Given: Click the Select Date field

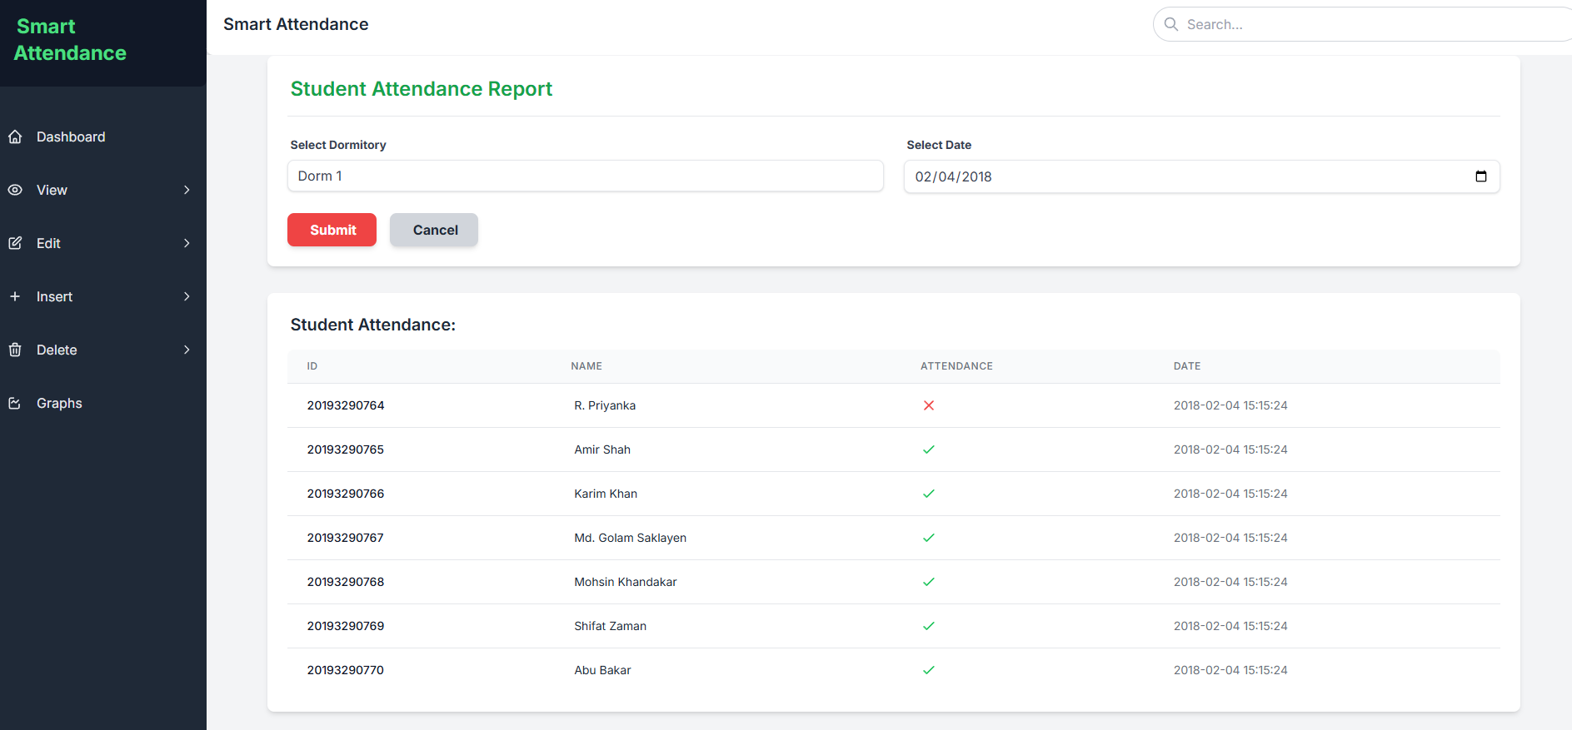Looking at the screenshot, I should (x=1202, y=176).
